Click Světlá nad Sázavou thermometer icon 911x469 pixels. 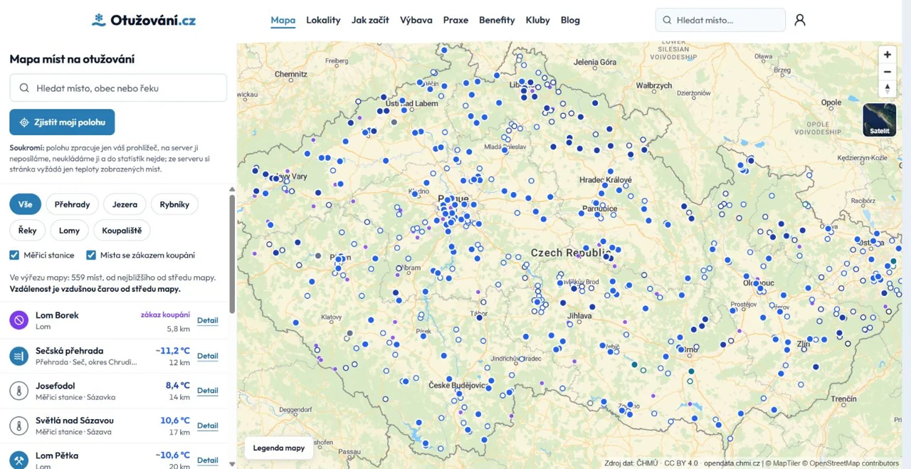tap(19, 426)
